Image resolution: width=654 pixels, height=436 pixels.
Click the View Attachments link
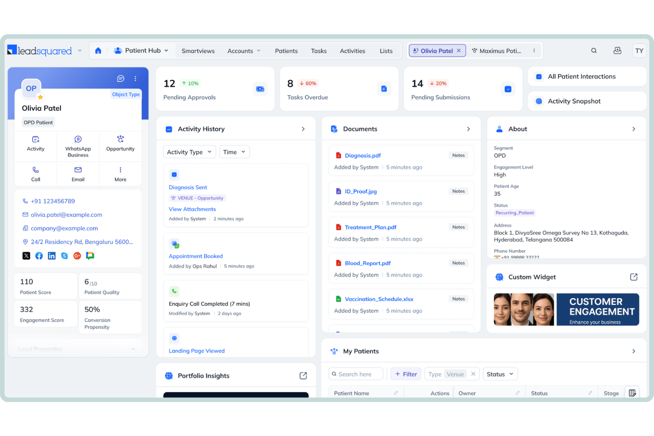point(192,209)
